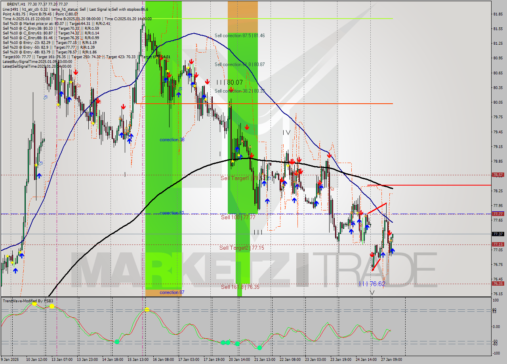Click the blue 'correction 38' label
The width and height of the screenshot is (507, 364).
pyautogui.click(x=172, y=140)
